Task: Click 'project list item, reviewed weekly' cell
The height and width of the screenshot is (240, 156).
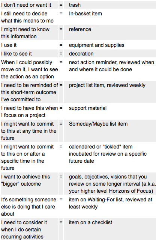Action: 110,92
